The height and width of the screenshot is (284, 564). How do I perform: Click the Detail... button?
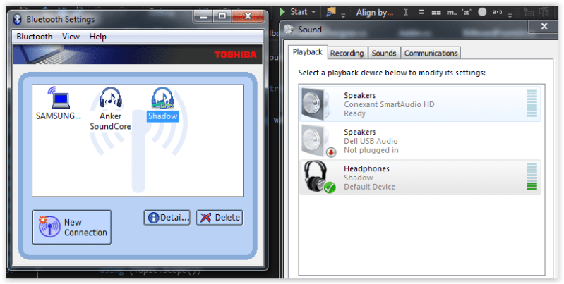pos(167,218)
